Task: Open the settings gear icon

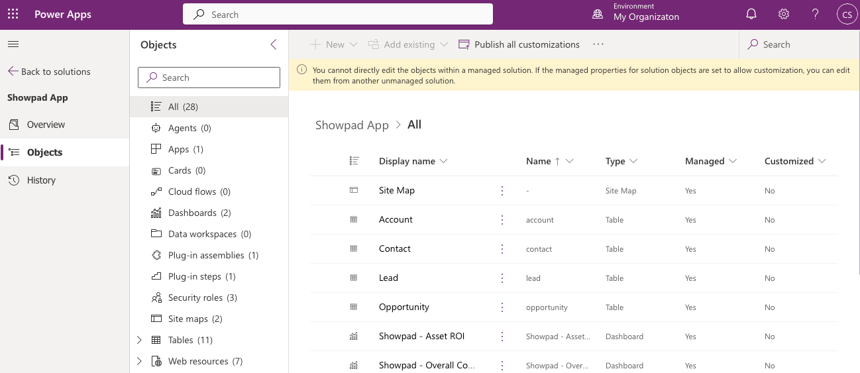Action: tap(784, 15)
